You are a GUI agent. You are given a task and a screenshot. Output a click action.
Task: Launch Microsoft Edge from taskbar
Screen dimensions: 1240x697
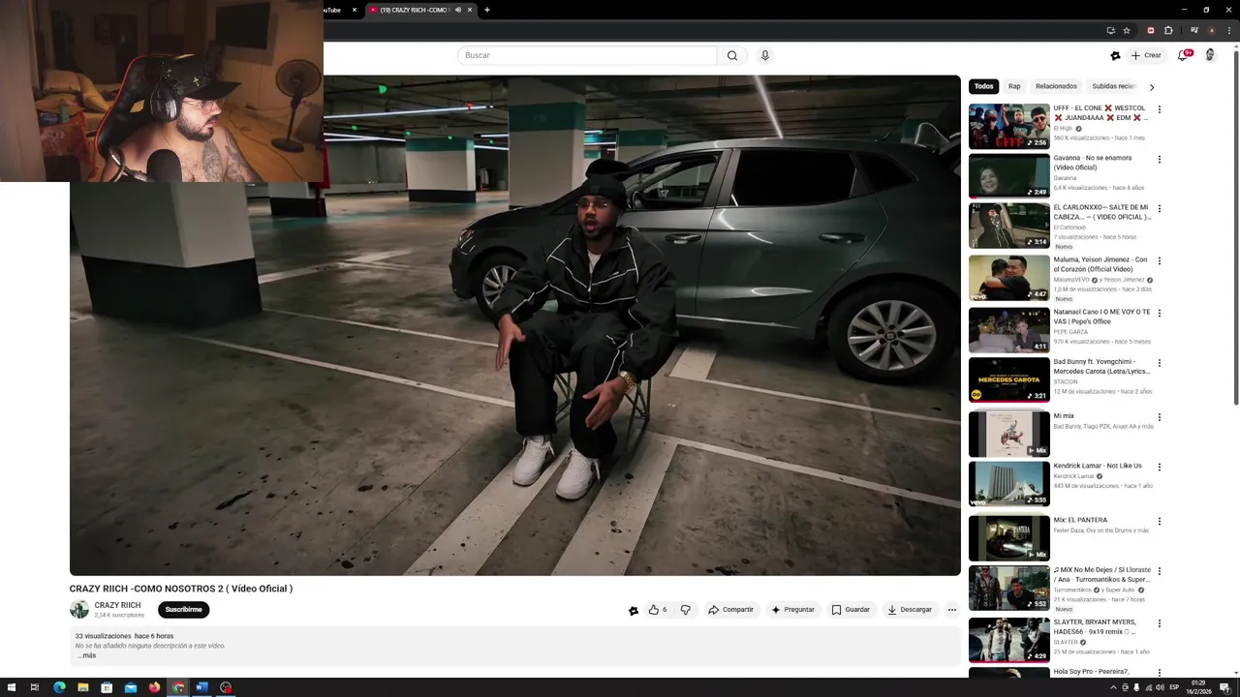pyautogui.click(x=59, y=687)
